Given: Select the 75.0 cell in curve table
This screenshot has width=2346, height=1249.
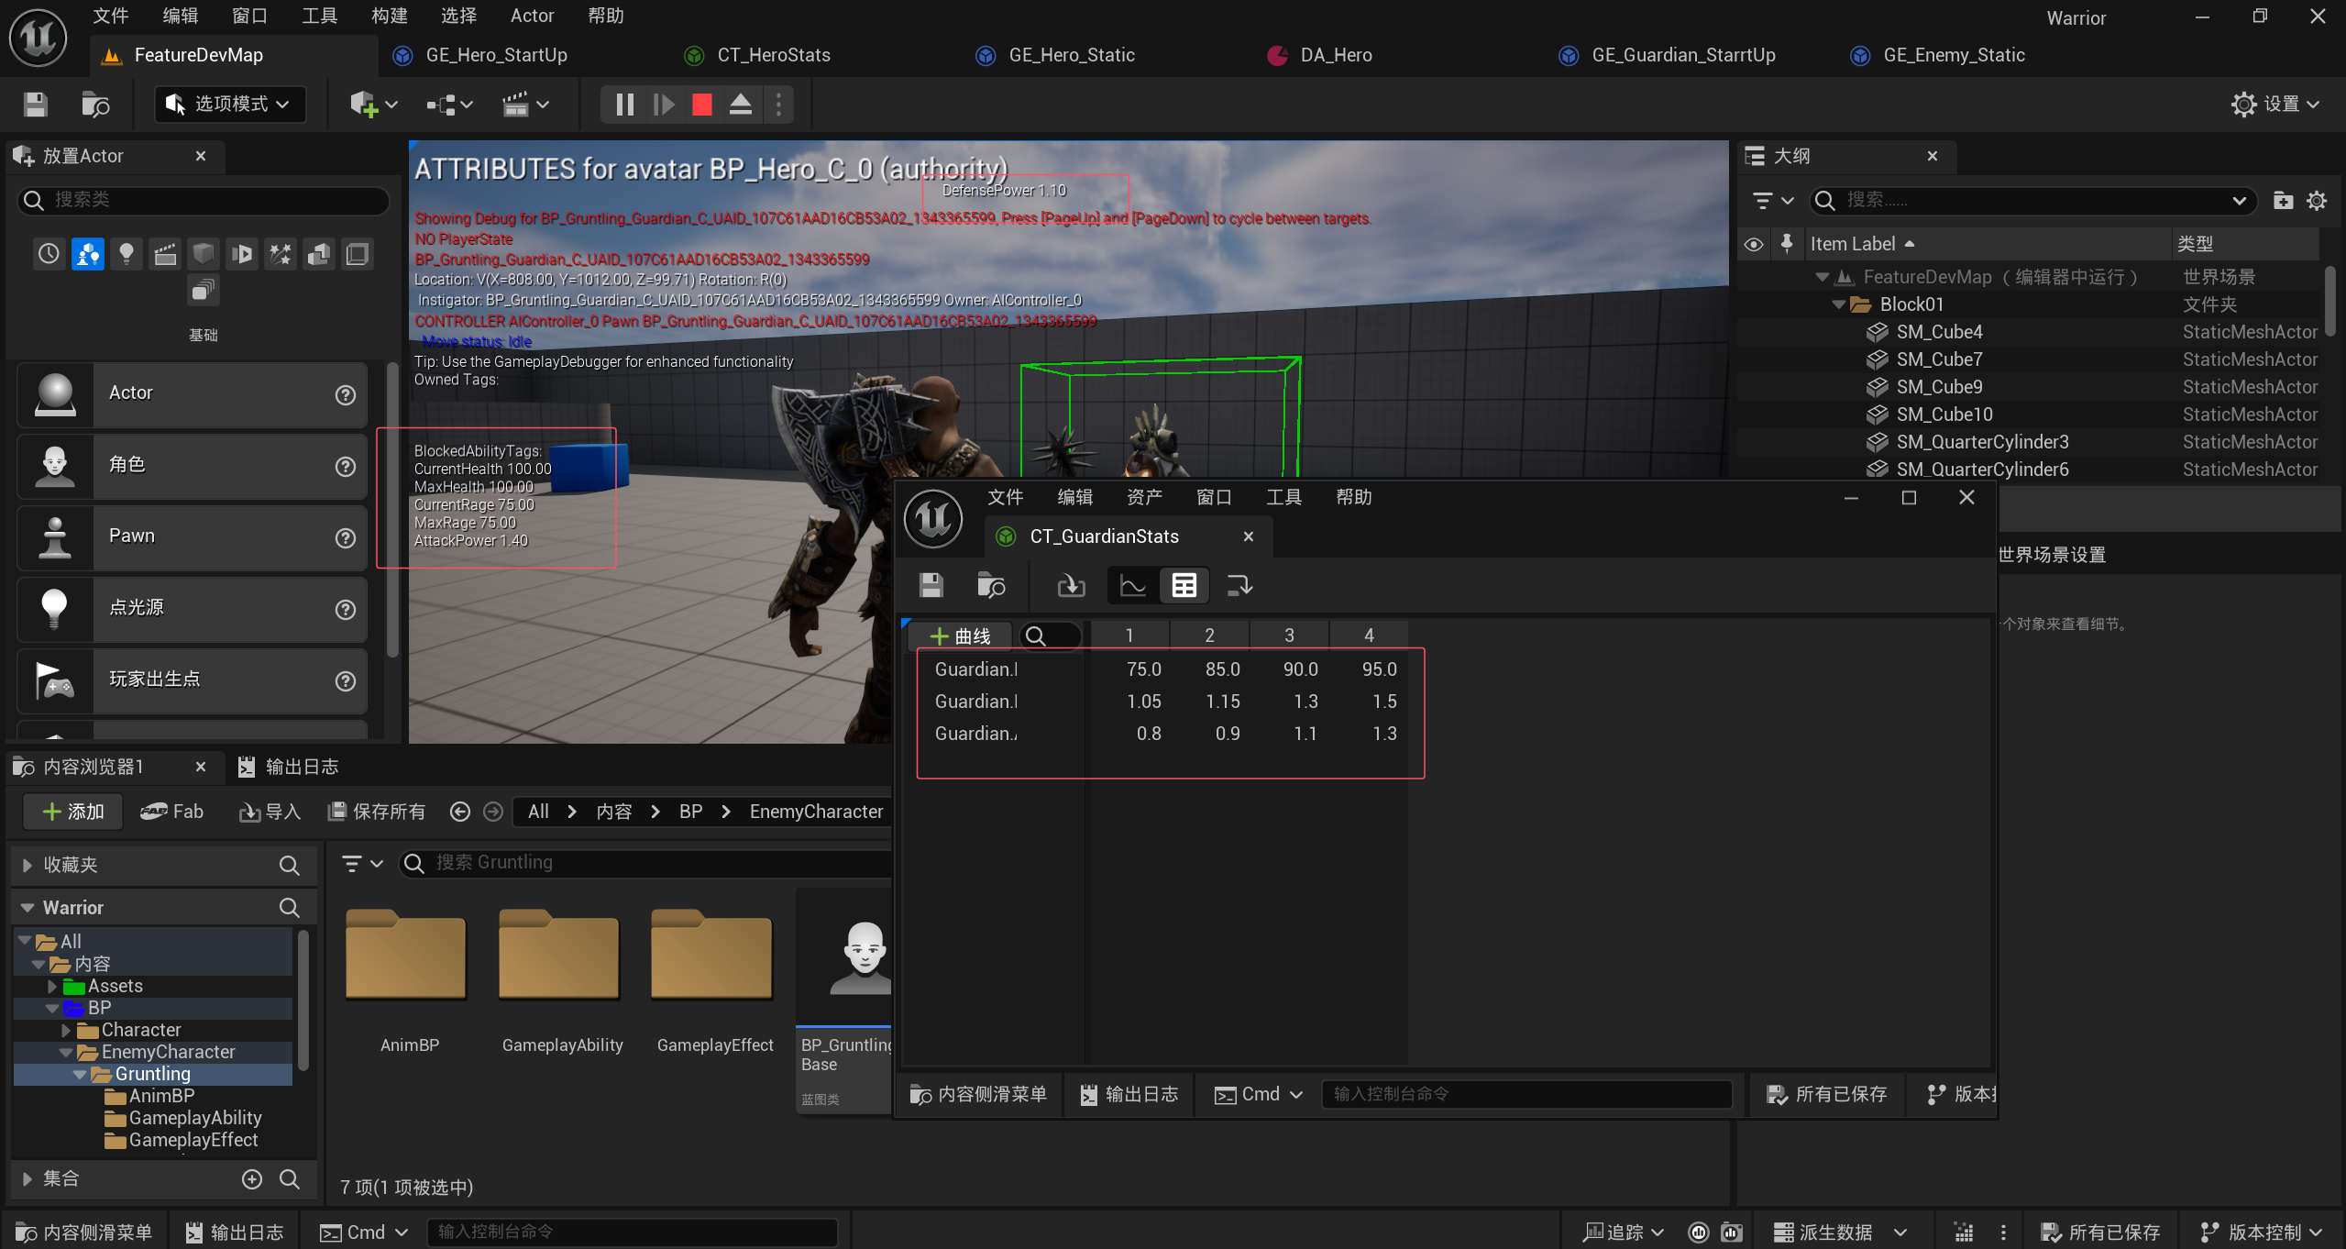Looking at the screenshot, I should pyautogui.click(x=1143, y=670).
